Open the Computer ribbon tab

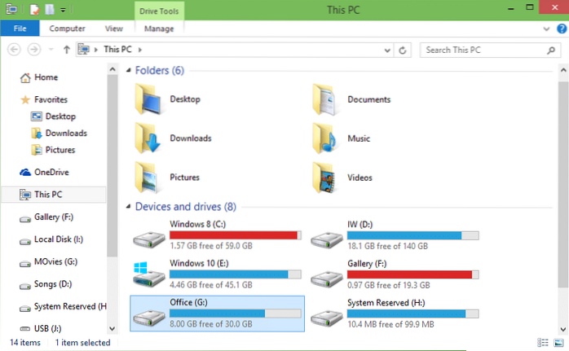pyautogui.click(x=67, y=29)
